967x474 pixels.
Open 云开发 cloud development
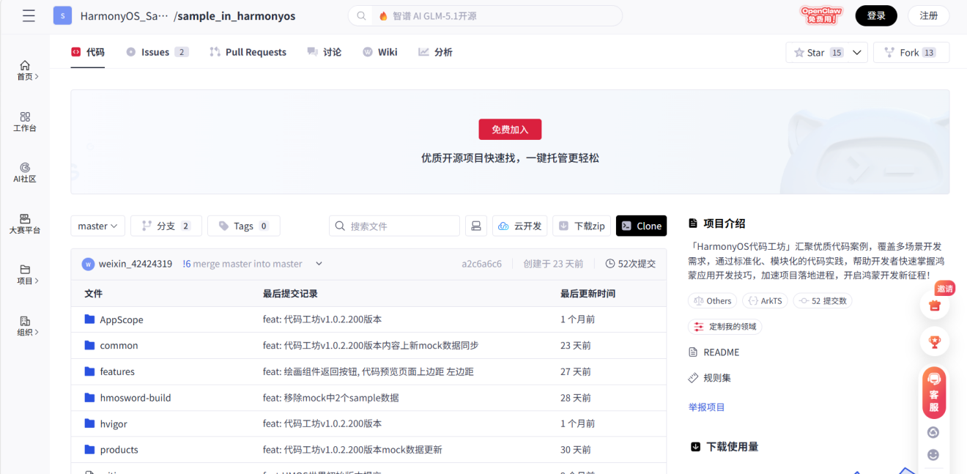pyautogui.click(x=519, y=226)
